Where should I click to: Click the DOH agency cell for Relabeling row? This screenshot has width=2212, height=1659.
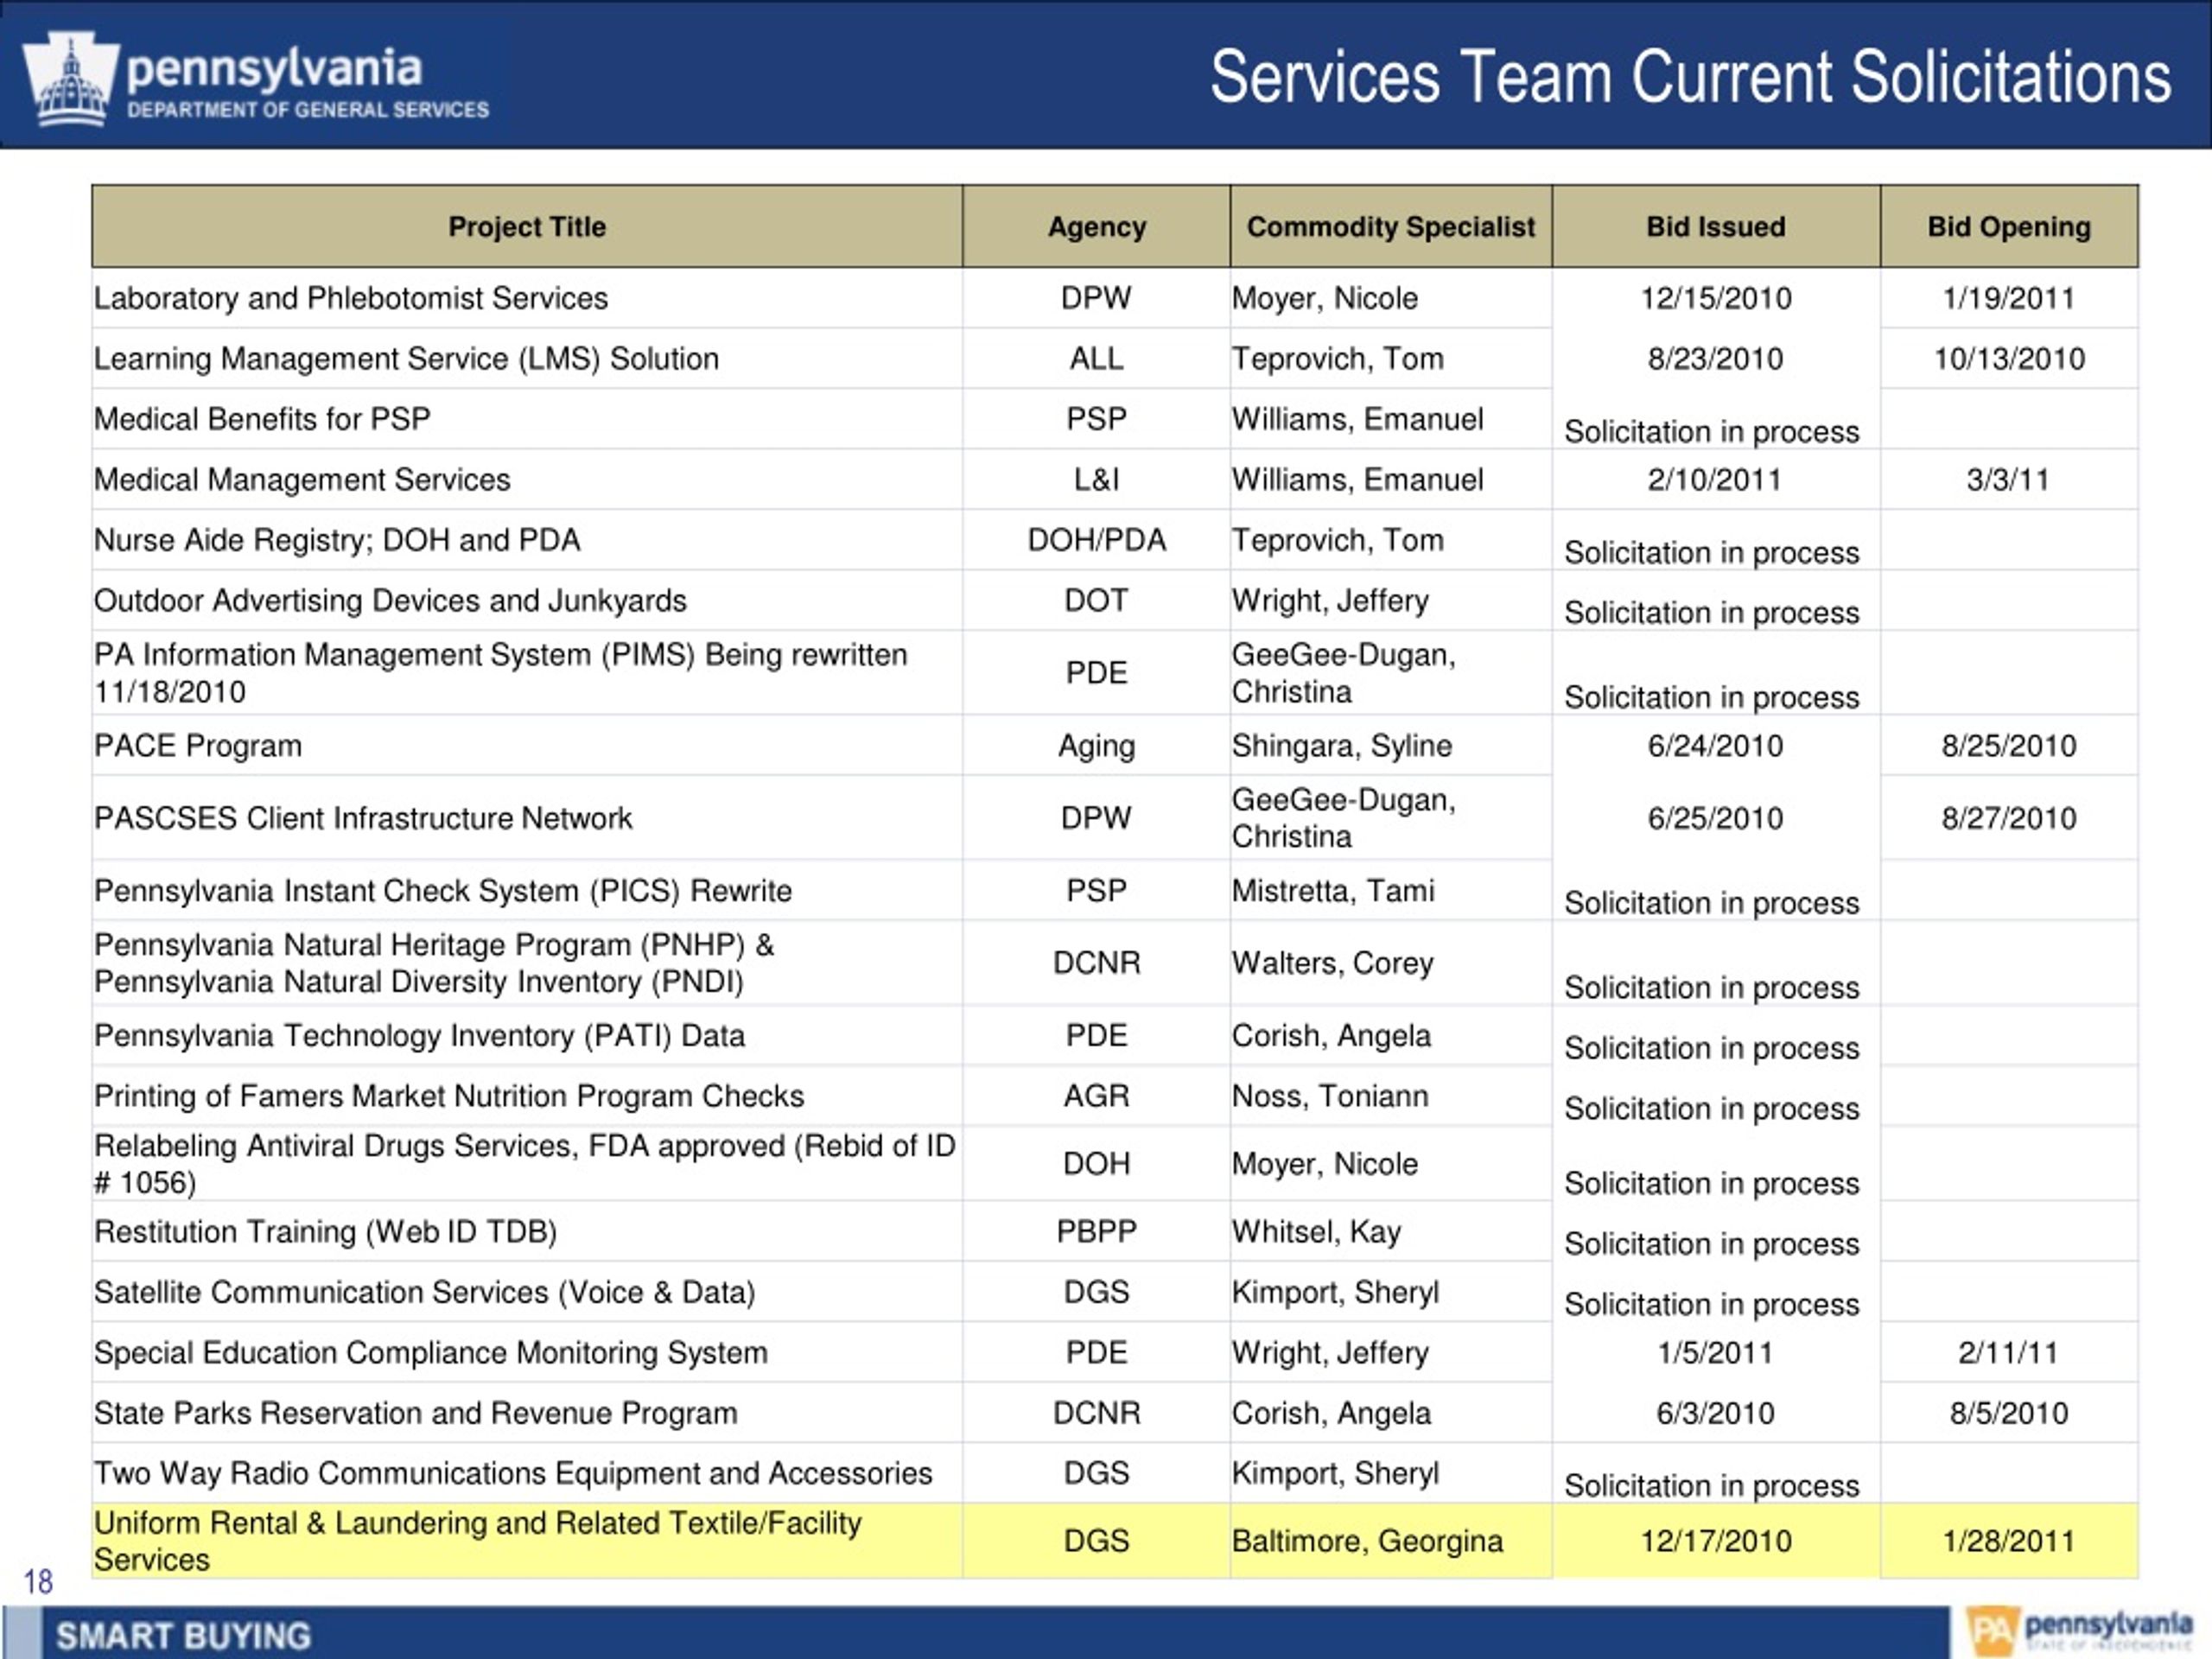coord(1097,1164)
